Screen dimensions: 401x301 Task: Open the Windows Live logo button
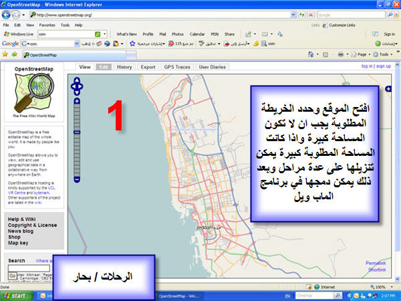[x=19, y=34]
